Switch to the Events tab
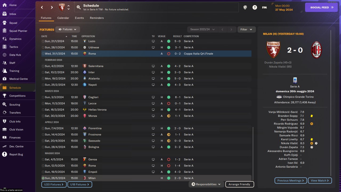The image size is (341, 192). tap(79, 18)
